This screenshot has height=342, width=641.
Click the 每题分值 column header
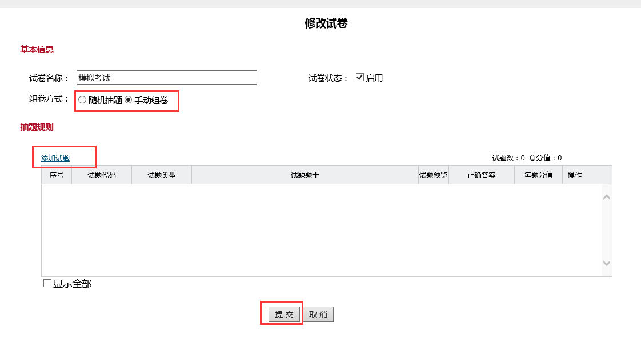click(538, 175)
